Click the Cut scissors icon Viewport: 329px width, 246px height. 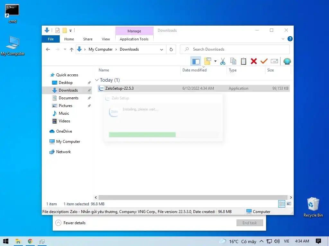[x=223, y=61]
